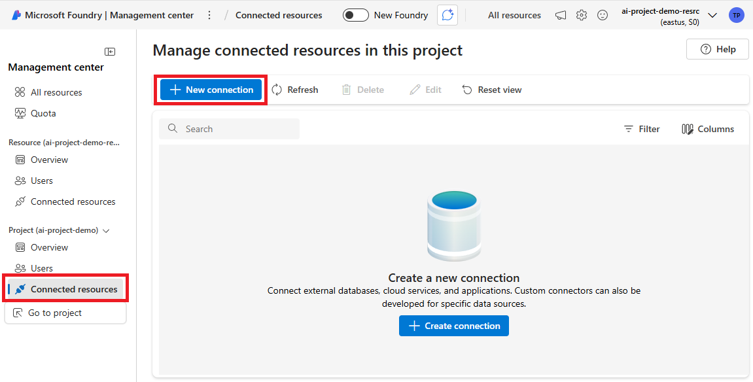Click the Connected resources breadcrumb

[x=279, y=15]
